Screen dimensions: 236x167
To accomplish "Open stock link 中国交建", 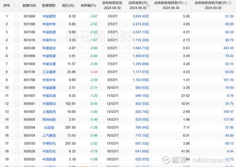I will (49, 64).
